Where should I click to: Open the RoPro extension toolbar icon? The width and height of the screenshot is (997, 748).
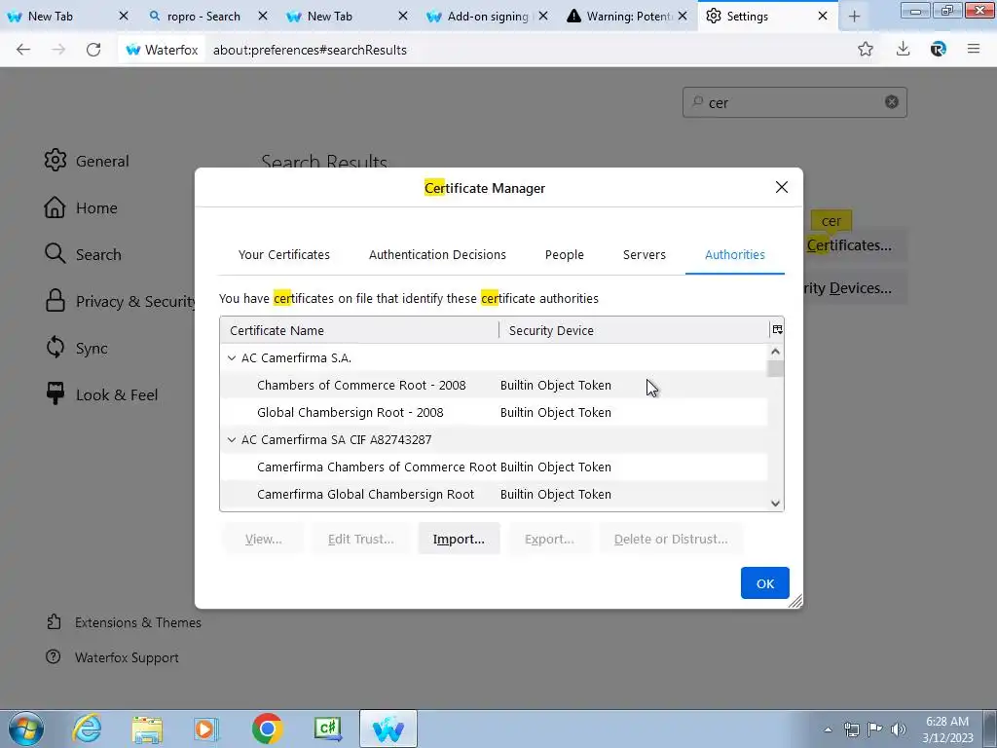[938, 49]
